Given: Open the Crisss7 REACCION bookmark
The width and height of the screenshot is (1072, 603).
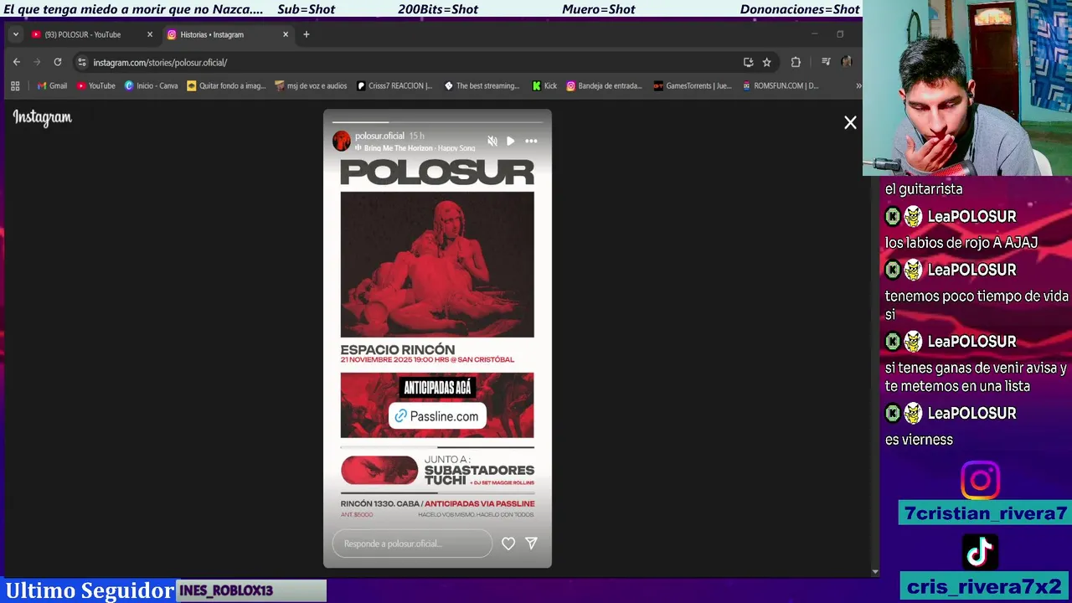Looking at the screenshot, I should (x=394, y=85).
